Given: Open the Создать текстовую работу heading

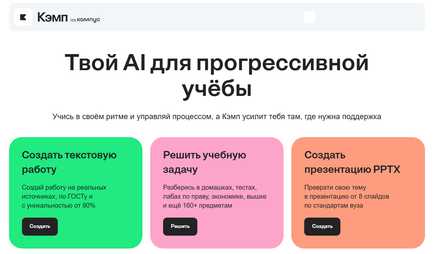Looking at the screenshot, I should tap(69, 162).
